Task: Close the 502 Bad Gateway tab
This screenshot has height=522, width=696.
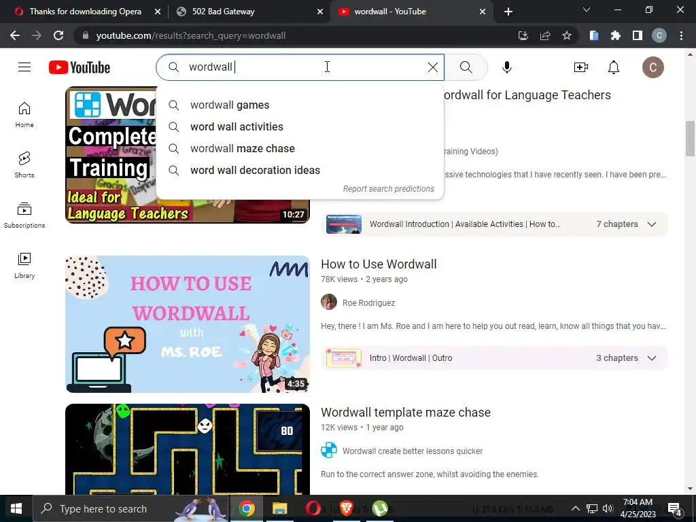Action: point(319,12)
